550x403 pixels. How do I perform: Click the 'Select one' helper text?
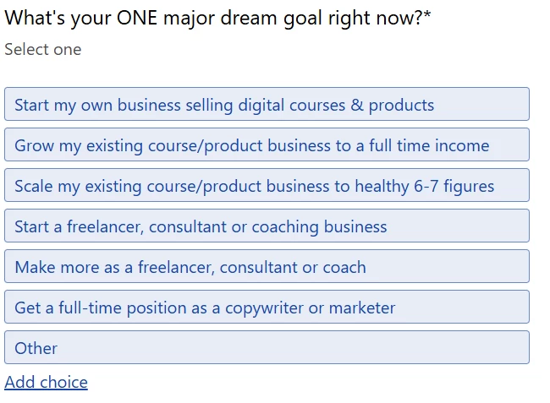[x=43, y=50]
